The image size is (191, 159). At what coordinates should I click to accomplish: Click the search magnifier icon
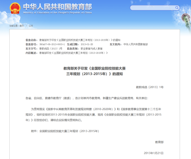177,8
